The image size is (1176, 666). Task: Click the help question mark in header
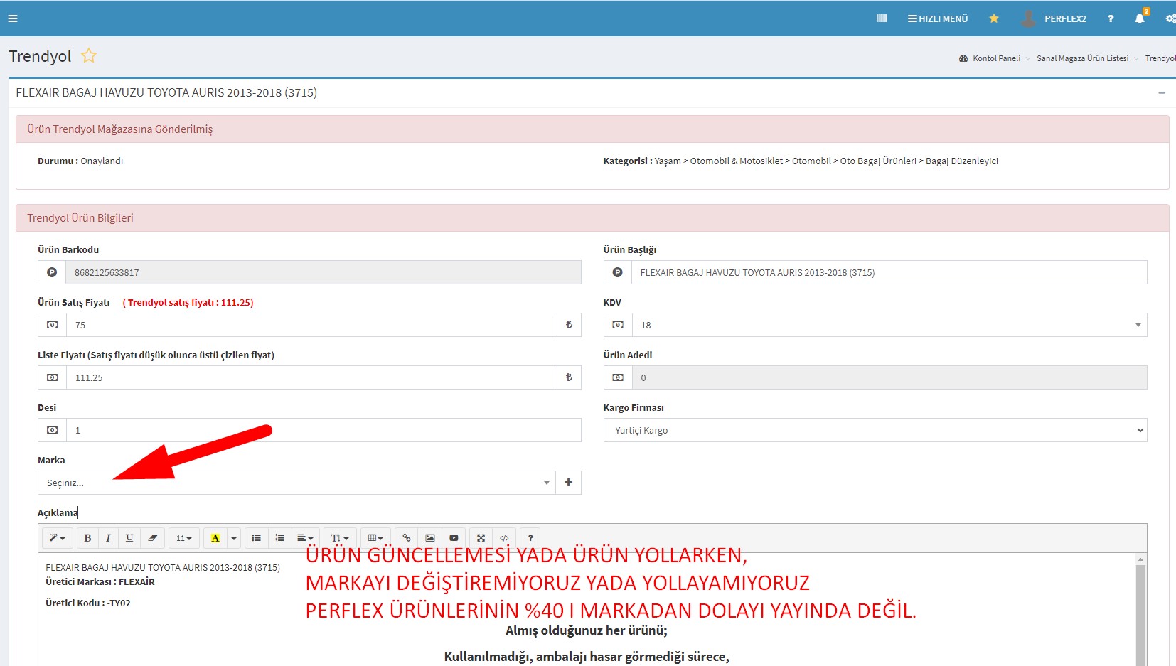click(1110, 18)
